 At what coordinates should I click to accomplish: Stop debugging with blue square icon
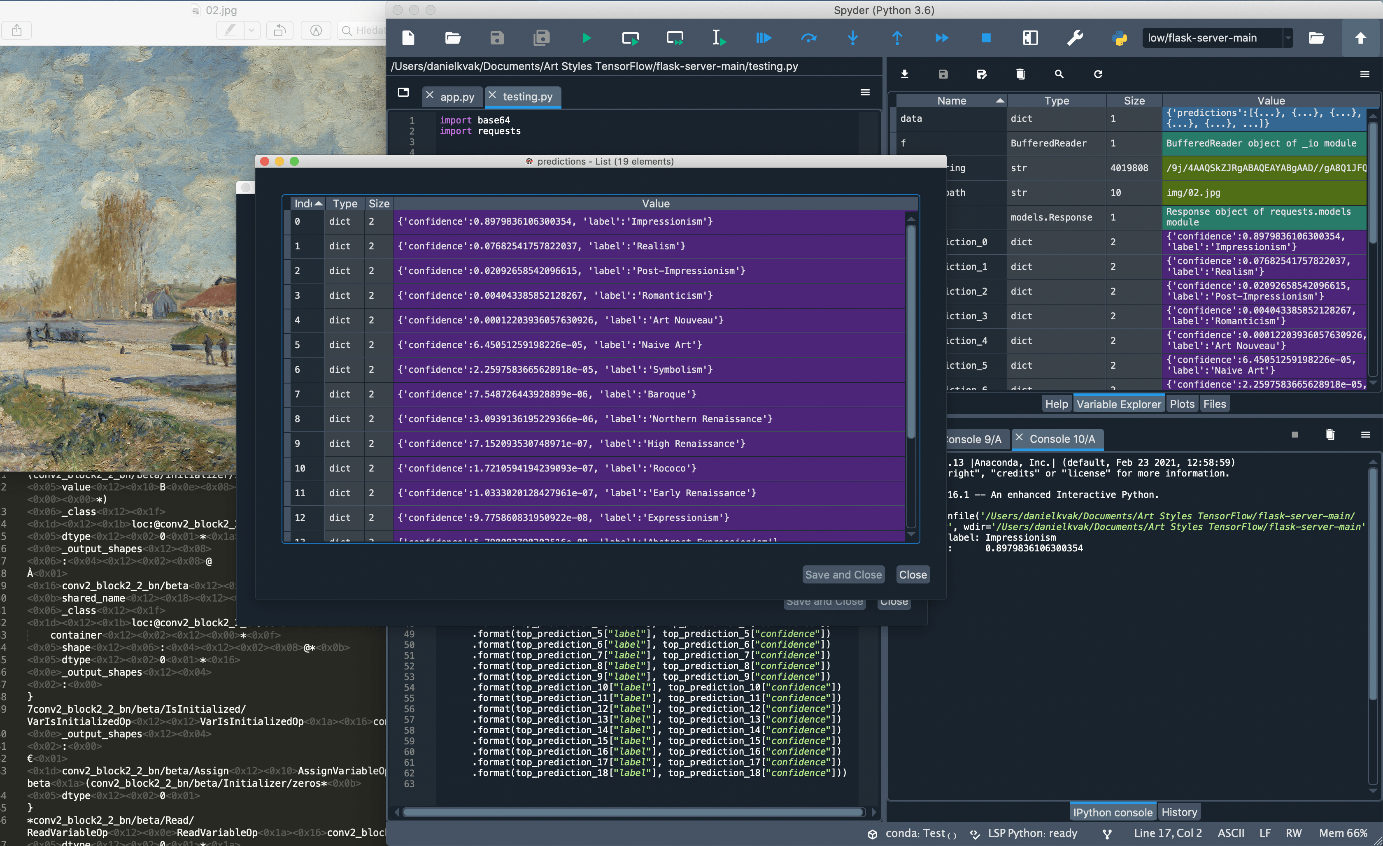pos(986,38)
